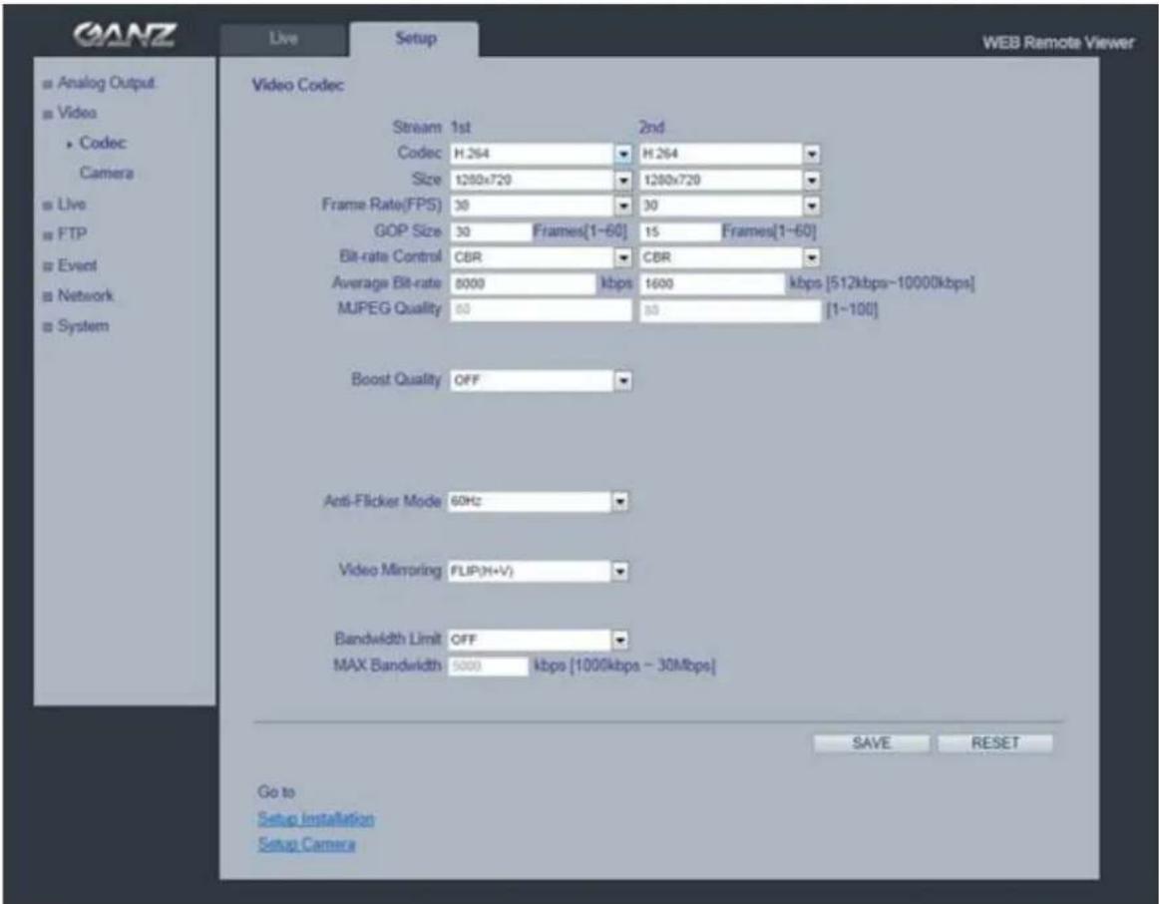Open 2nd stream Bit-rate Control dropdown
The width and height of the screenshot is (1159, 904).
coord(730,257)
